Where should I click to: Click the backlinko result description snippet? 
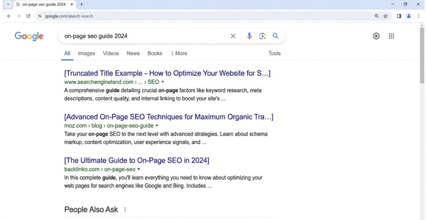163,182
